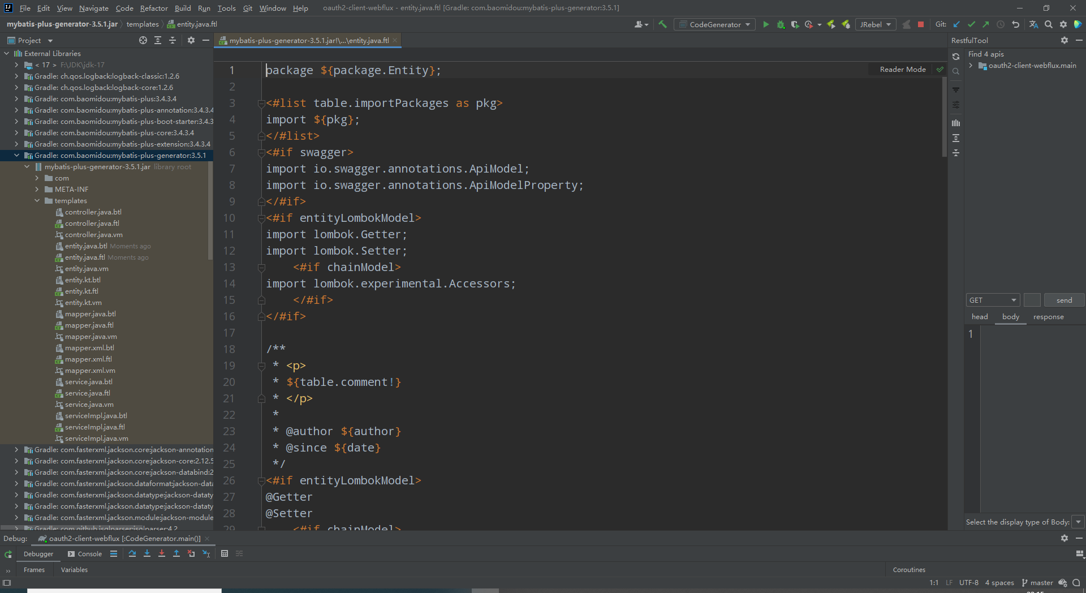Open the CodeGenerator run configuration dropdown
Viewport: 1086px width, 593px height.
click(715, 24)
